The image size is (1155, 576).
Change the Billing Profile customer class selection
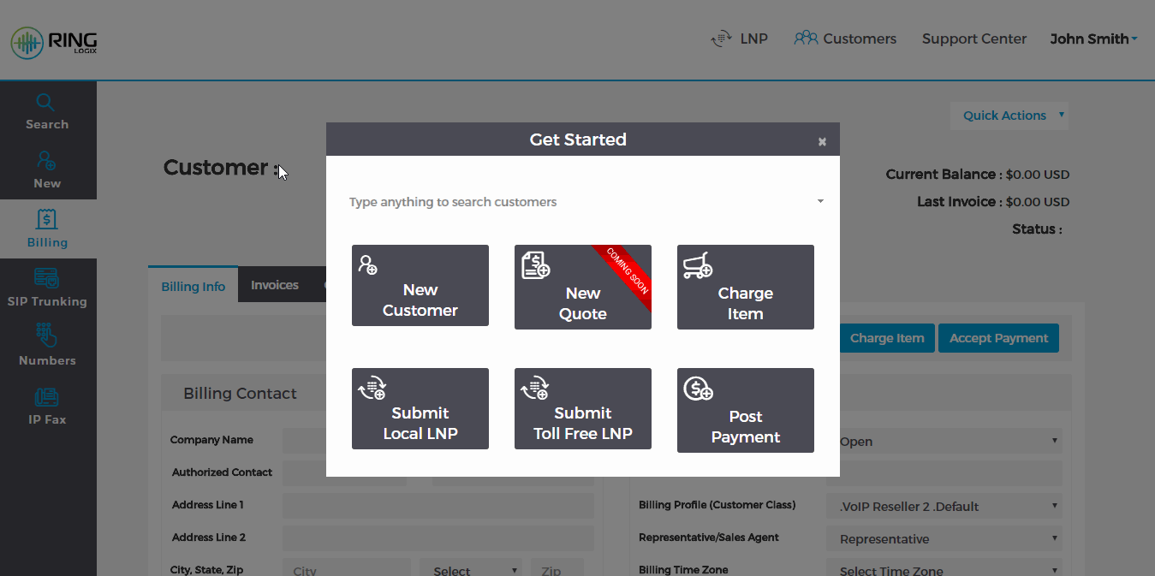pos(944,506)
